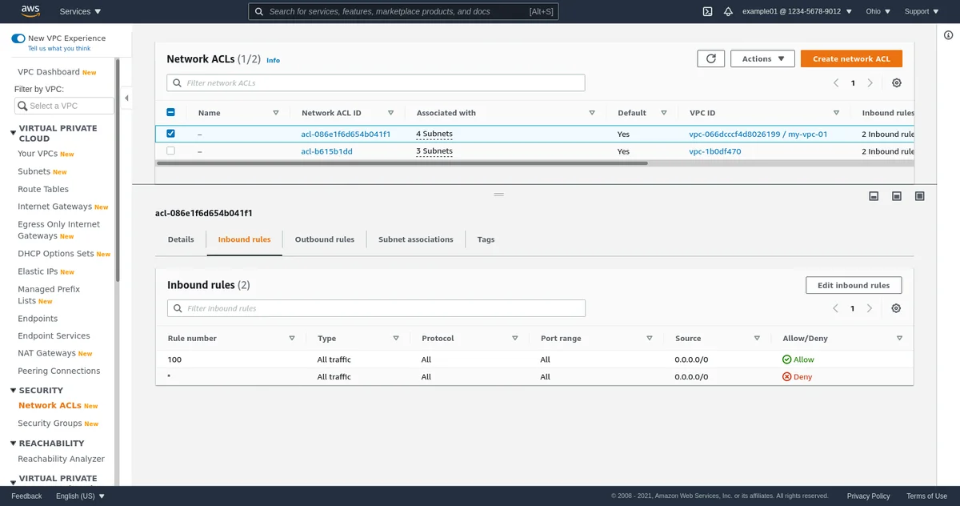Click the Edit inbound rules button
Image resolution: width=960 pixels, height=506 pixels.
[x=853, y=285]
